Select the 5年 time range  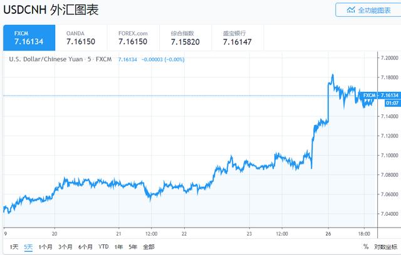pos(133,247)
